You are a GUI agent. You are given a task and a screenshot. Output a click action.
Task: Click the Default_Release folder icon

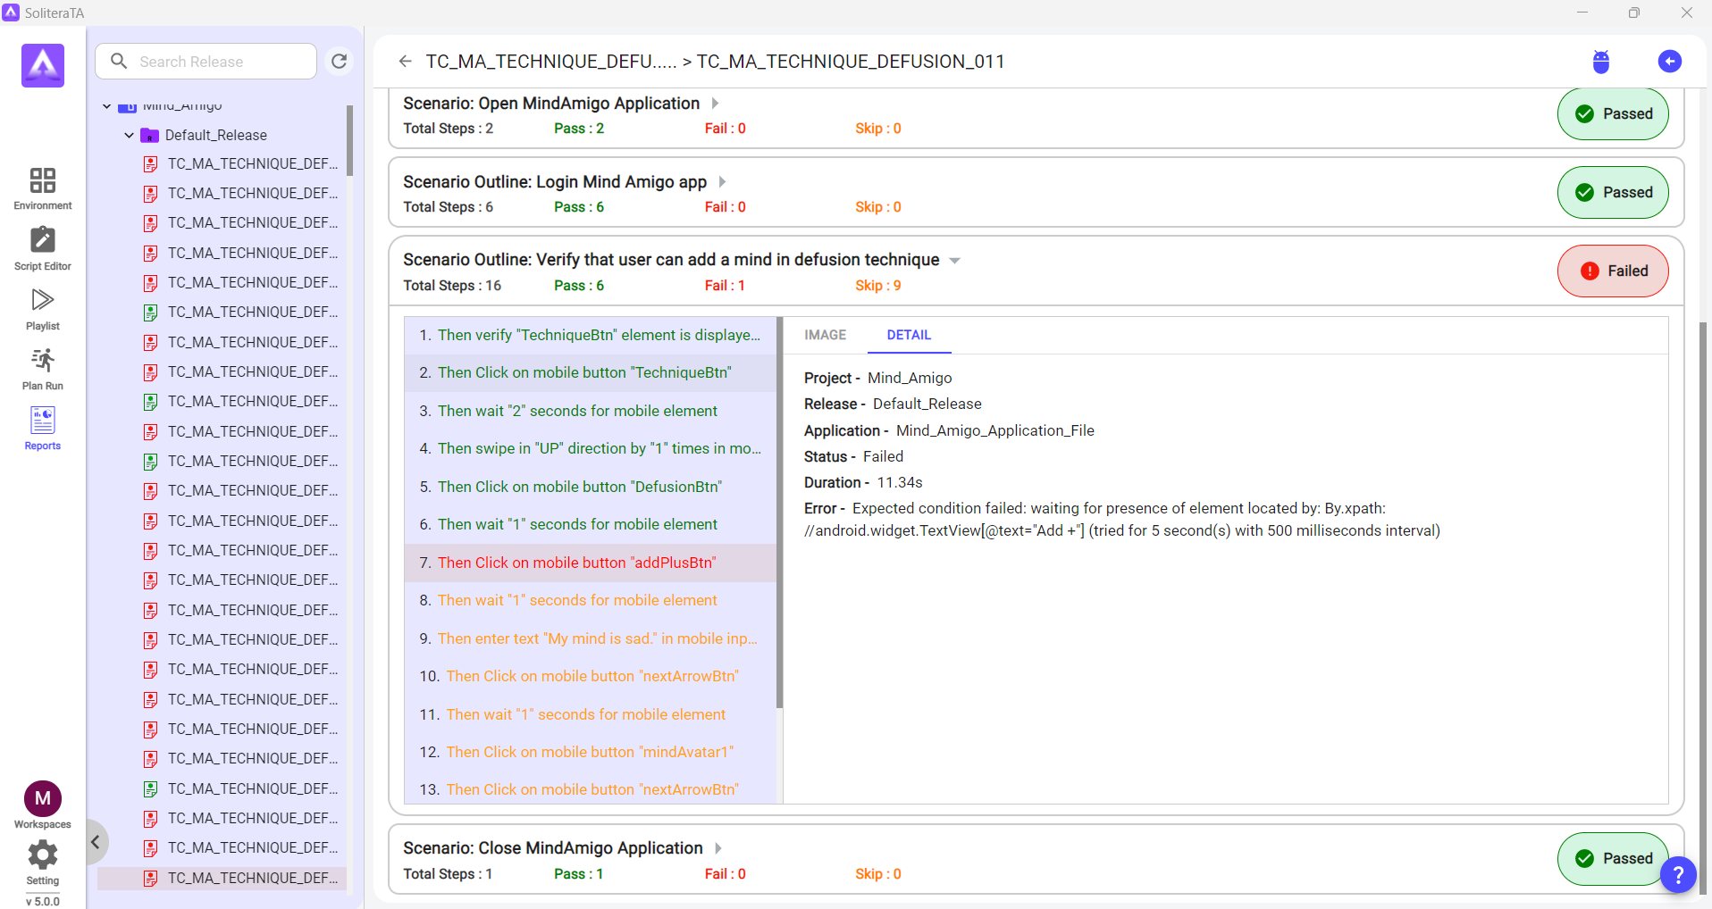click(149, 135)
